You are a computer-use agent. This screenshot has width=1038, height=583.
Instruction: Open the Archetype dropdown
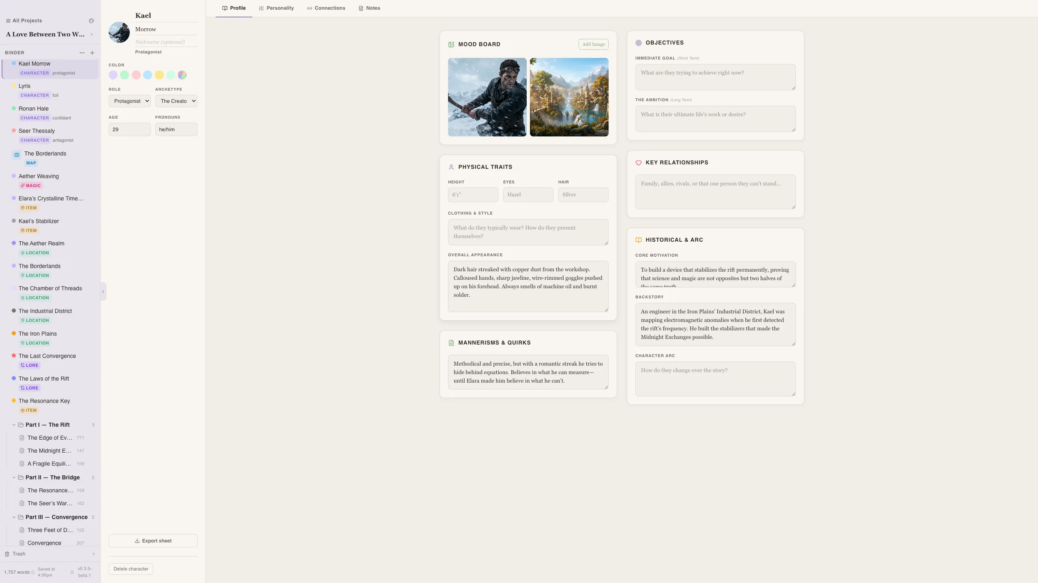[x=176, y=101]
